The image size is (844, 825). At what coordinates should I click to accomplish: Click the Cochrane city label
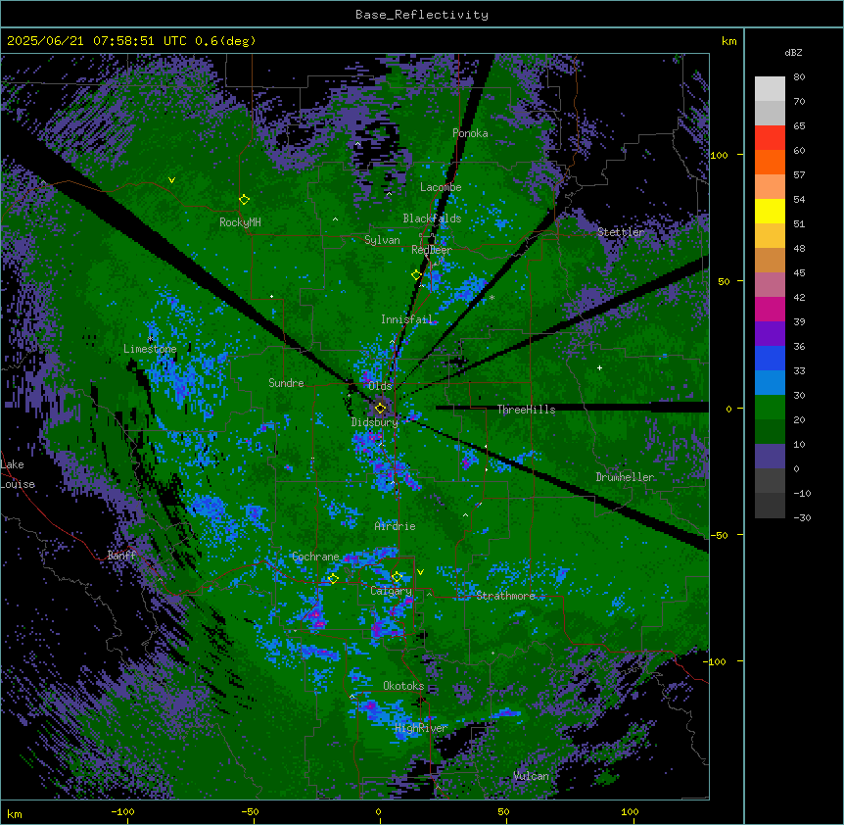[315, 557]
